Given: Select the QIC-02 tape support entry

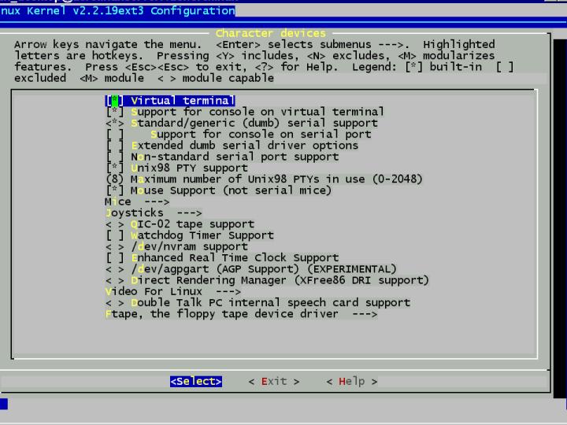Looking at the screenshot, I should pos(192,224).
